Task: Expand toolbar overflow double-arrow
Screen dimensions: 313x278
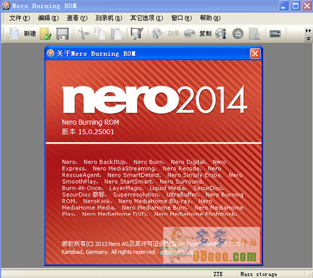Action: pyautogui.click(x=308, y=31)
